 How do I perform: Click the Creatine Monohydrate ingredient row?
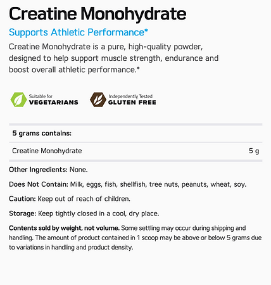(x=135, y=151)
